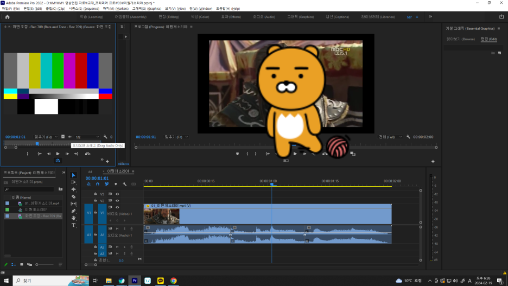Toggle Snap magnet in the timeline

pos(98,184)
